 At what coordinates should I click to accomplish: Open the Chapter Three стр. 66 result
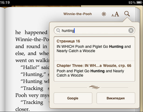tap(94, 71)
